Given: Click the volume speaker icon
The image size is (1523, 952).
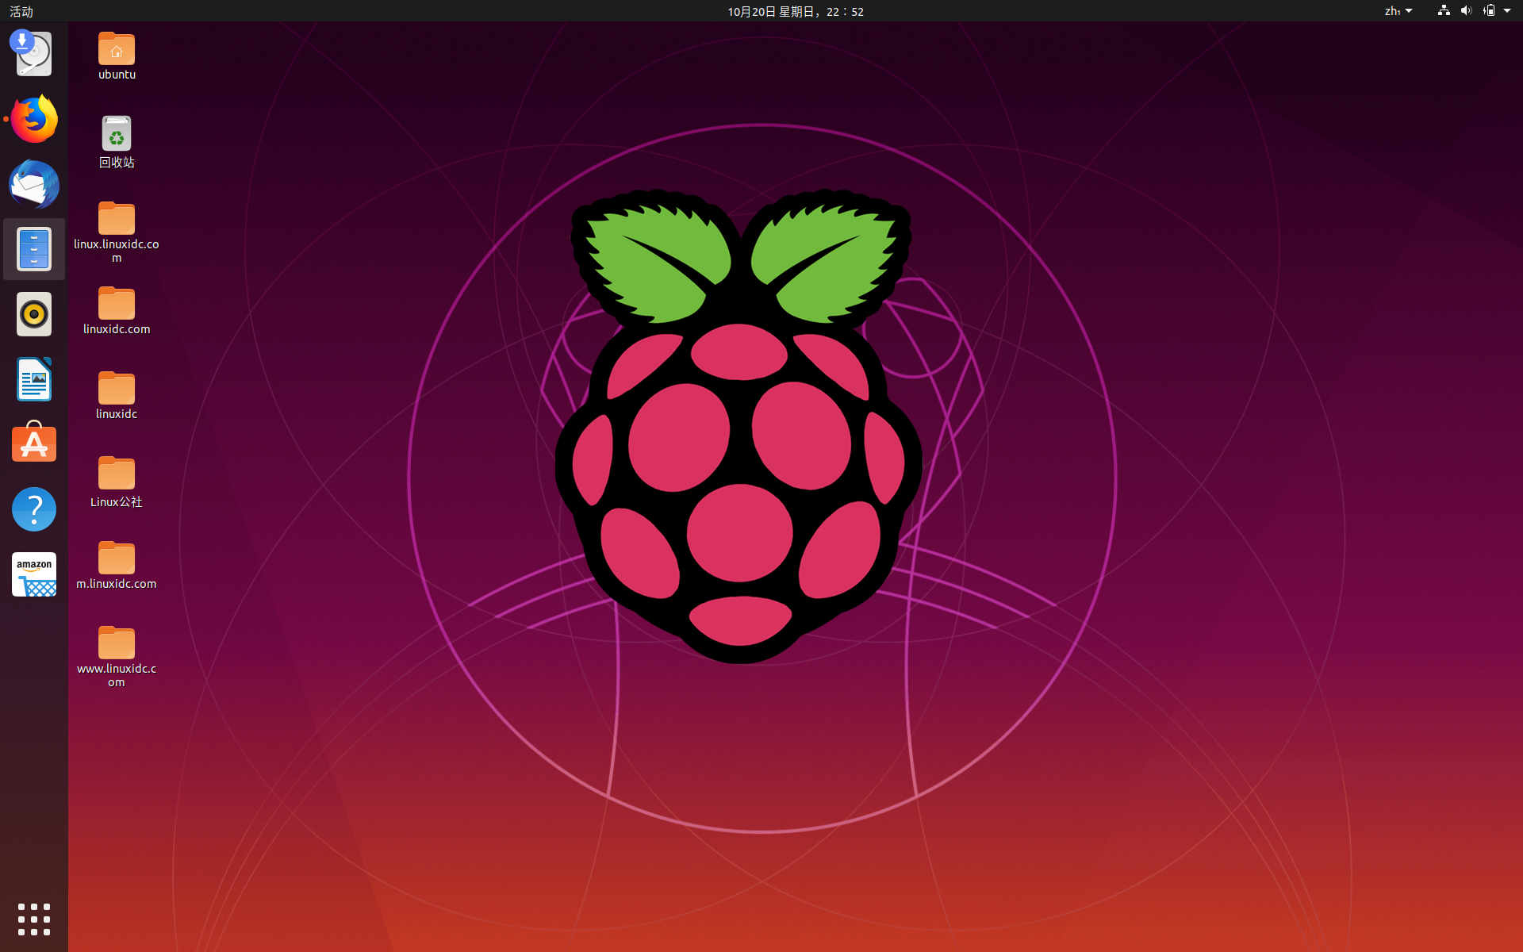Looking at the screenshot, I should [1466, 11].
